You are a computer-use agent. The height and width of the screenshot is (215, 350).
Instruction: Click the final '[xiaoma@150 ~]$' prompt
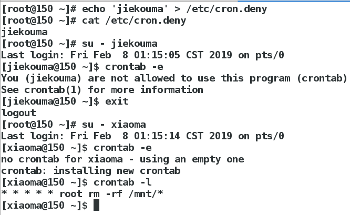45,206
